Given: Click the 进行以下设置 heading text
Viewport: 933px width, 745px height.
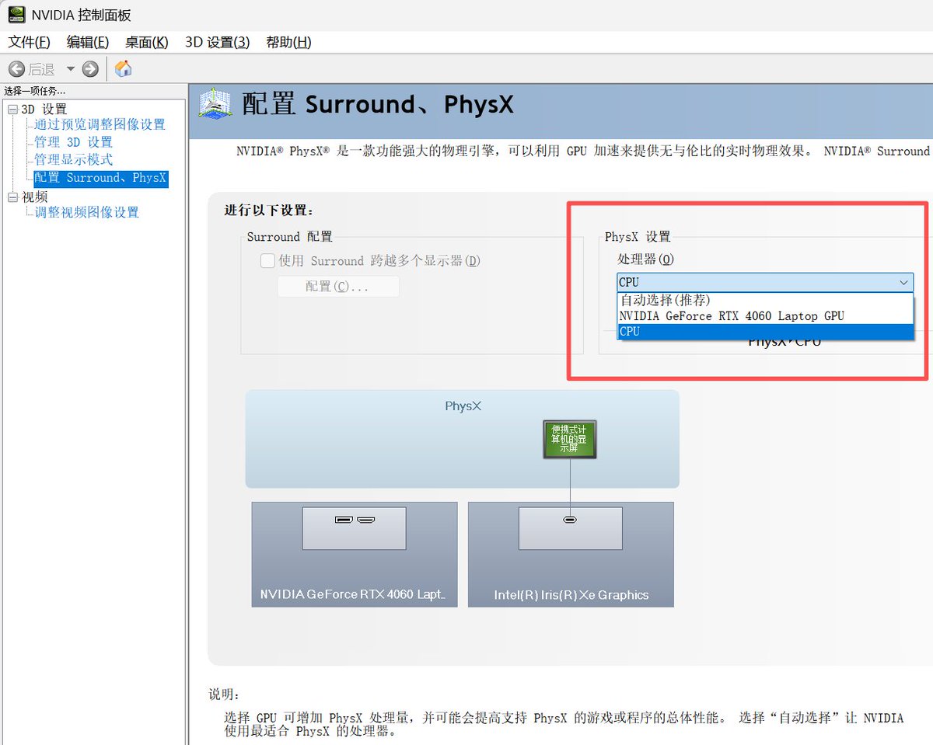Looking at the screenshot, I should coord(269,211).
